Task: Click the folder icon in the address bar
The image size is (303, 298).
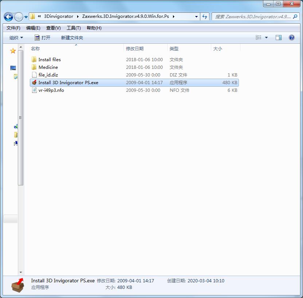Action: pyautogui.click(x=33, y=16)
